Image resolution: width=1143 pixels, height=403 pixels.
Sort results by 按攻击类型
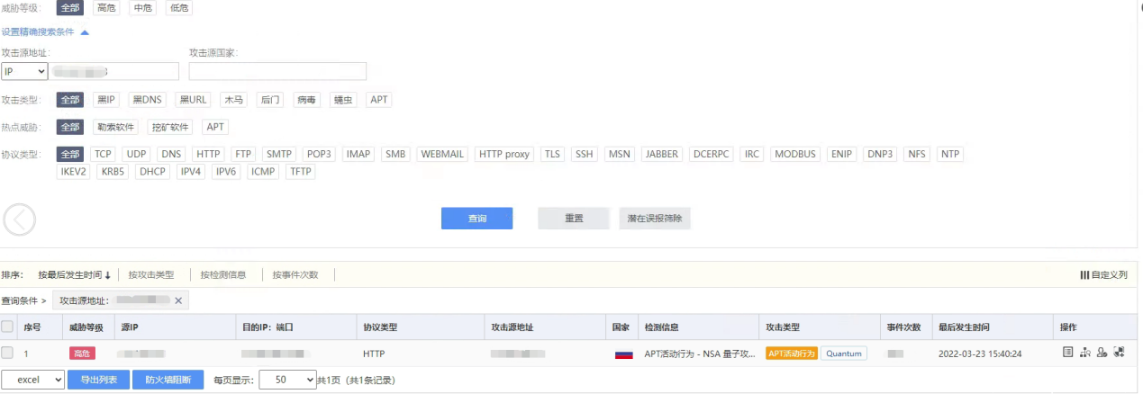tap(150, 275)
